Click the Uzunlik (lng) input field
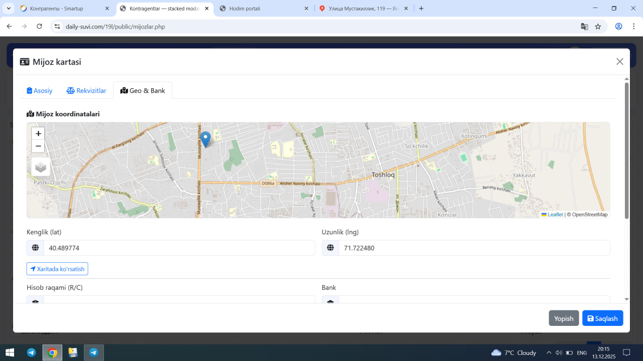 tap(474, 248)
